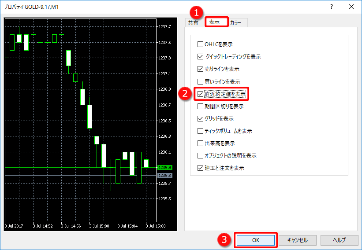
Task: Enable オブジェクトの説明を表示 checkbox
Action: pyautogui.click(x=201, y=155)
